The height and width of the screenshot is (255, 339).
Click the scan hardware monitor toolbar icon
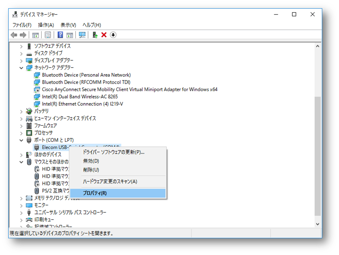pos(82,35)
